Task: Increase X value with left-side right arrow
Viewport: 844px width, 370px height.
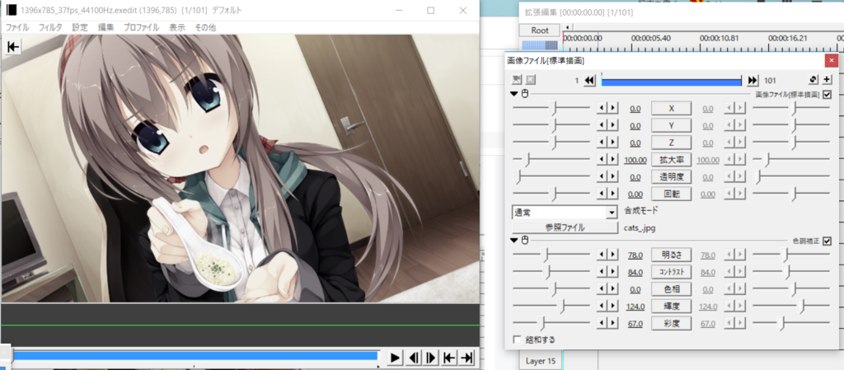Action: coord(612,109)
